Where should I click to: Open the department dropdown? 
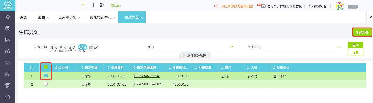click(x=196, y=47)
